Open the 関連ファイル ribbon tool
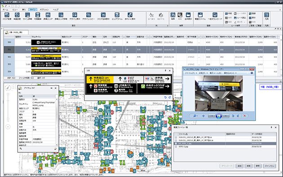This screenshot has height=177, width=283. 200,16
